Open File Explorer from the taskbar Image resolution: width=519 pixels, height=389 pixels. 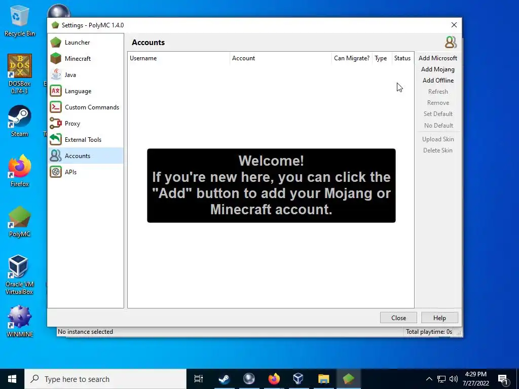click(323, 379)
